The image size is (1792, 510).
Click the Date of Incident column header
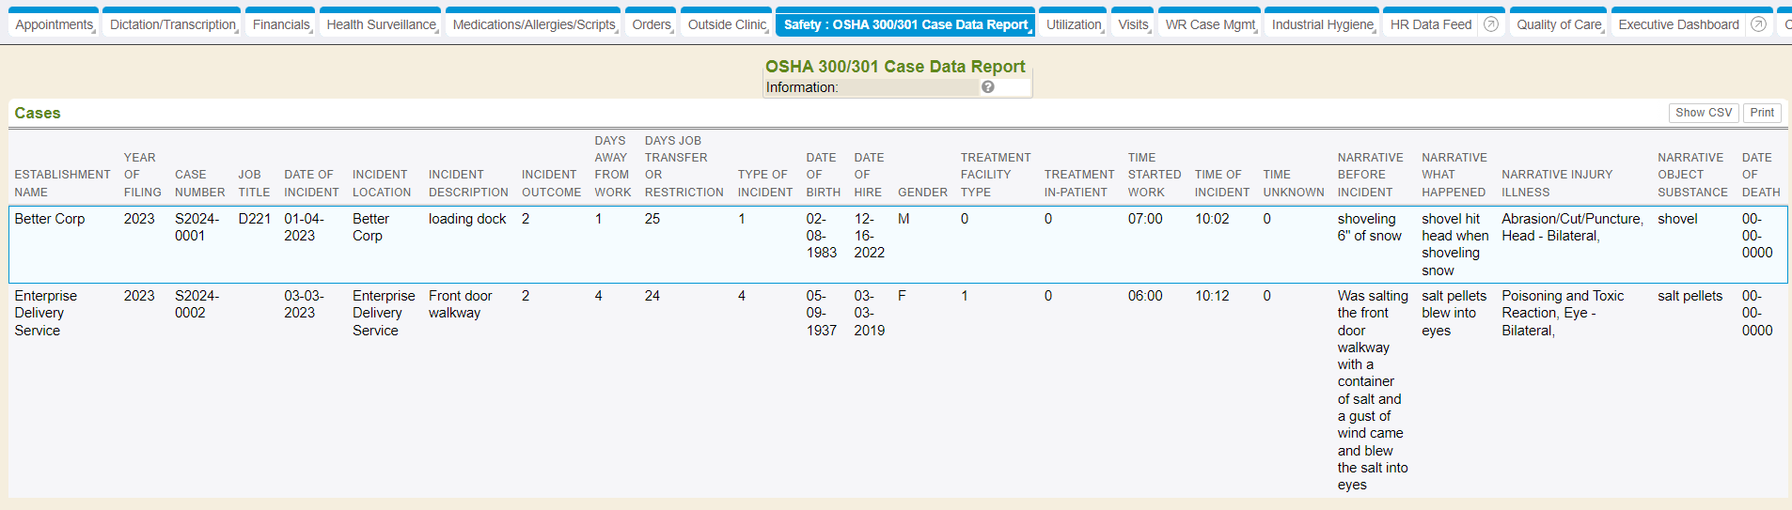[310, 183]
